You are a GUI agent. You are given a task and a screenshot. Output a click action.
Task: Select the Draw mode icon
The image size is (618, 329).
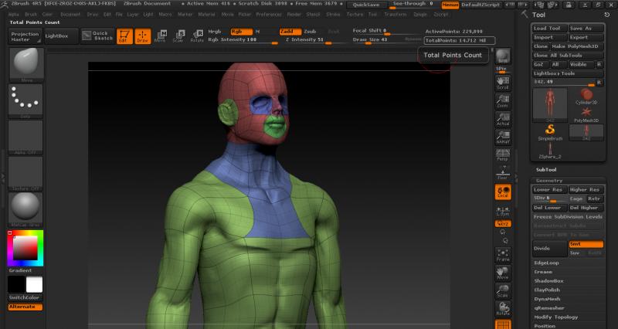tap(143, 36)
